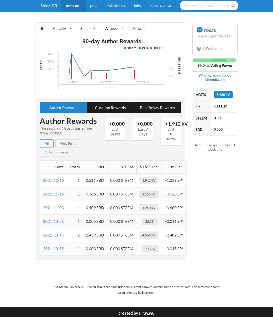
Task: Open the Data tab
Action: 137,28
